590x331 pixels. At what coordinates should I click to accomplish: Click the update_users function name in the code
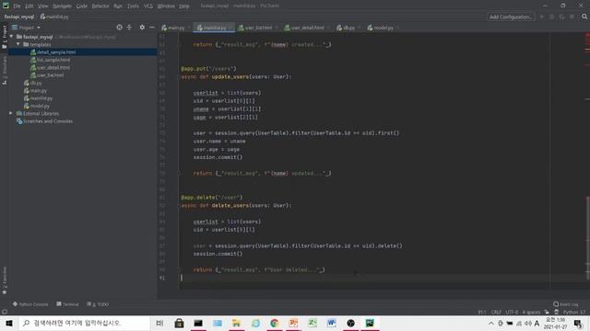point(230,76)
